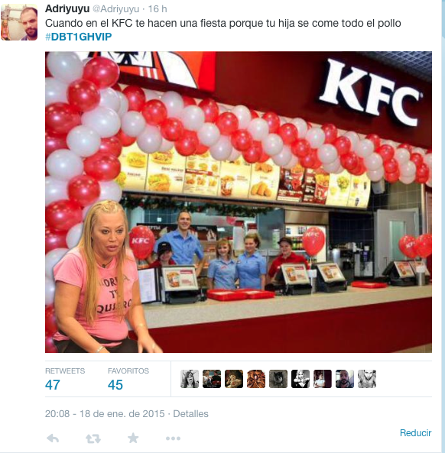Open the fifth retweeter's dark avatar
Viewport: 445px width, 453px height.
click(x=278, y=379)
